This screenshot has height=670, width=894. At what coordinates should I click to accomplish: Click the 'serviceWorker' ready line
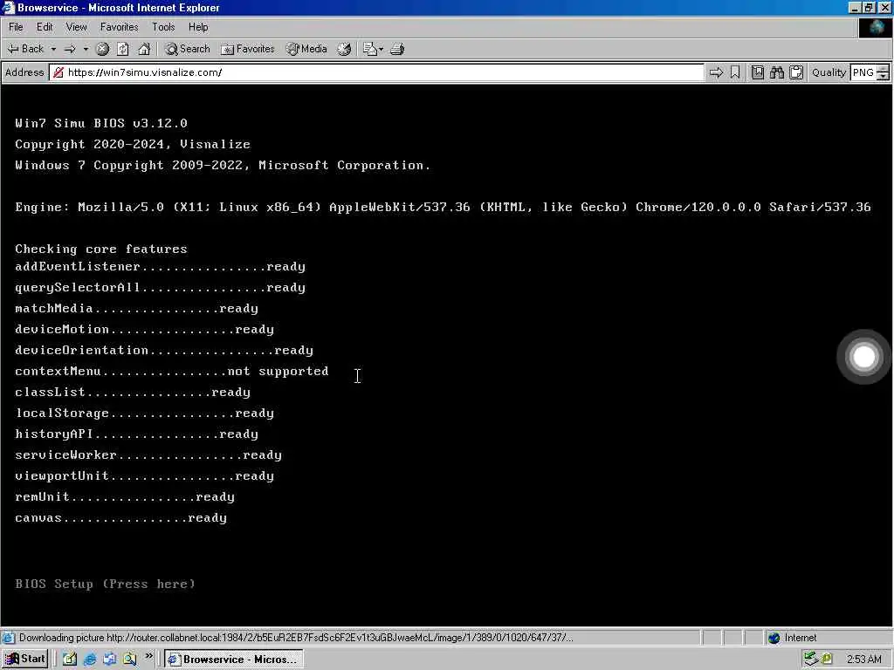point(148,455)
